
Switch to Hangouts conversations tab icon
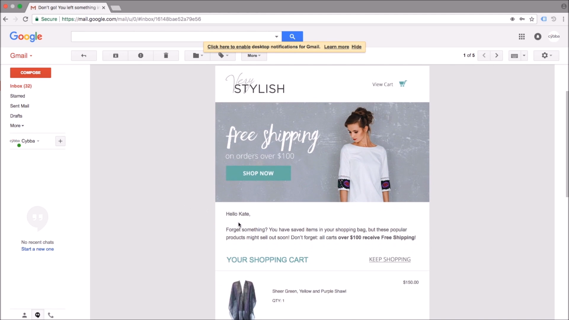(38, 315)
